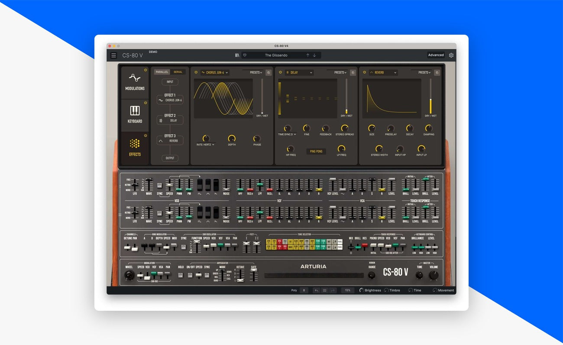Go to next preset with down arrow
This screenshot has width=563, height=345.
click(314, 55)
